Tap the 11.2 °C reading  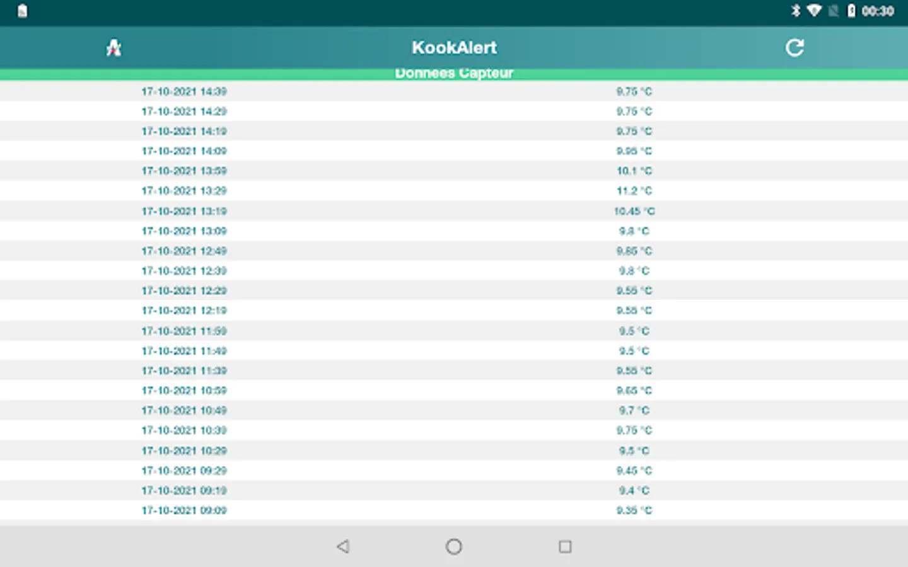pos(634,191)
